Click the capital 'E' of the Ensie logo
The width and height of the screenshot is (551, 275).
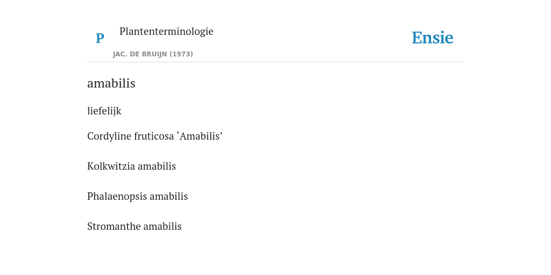tap(417, 38)
